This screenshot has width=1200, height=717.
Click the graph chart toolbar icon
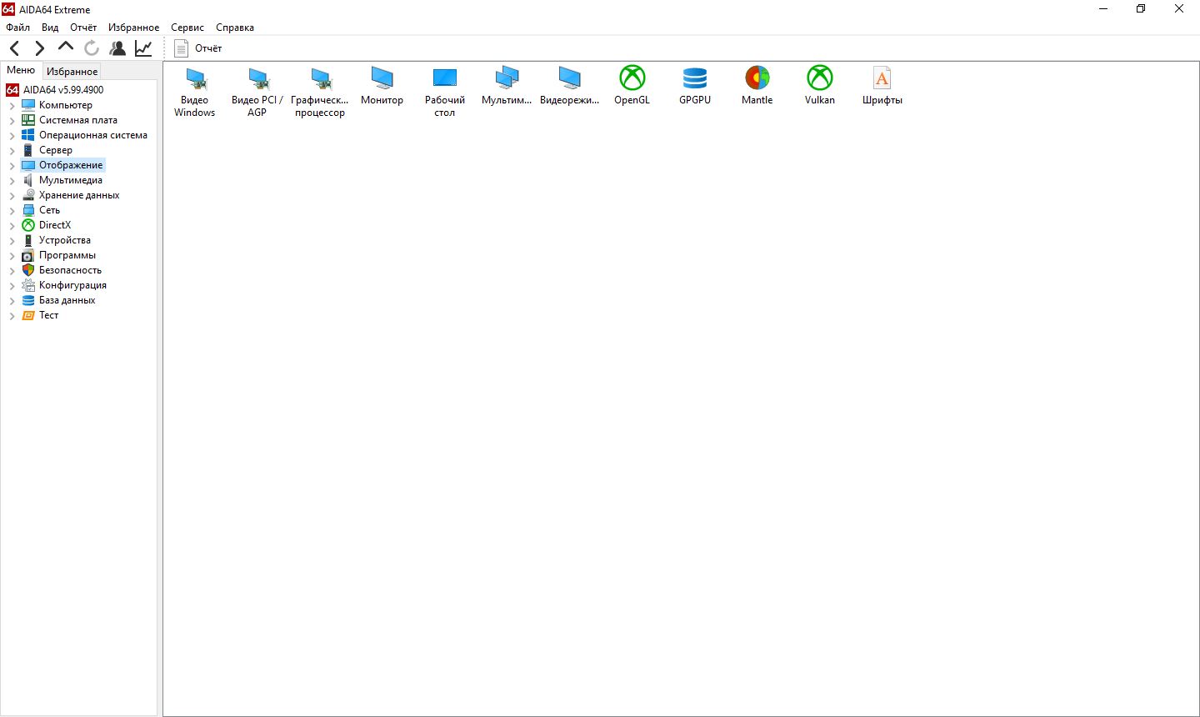tap(143, 48)
